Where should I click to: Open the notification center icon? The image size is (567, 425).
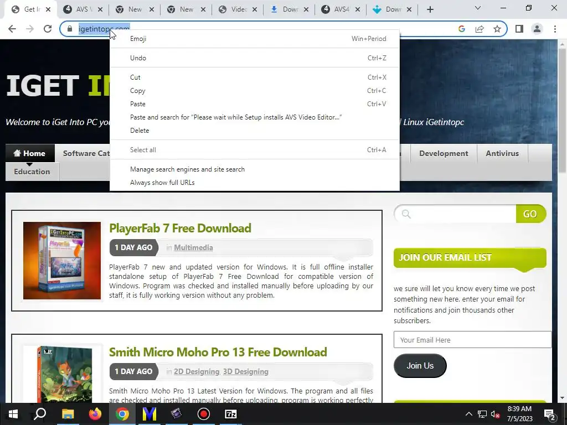tap(550, 414)
